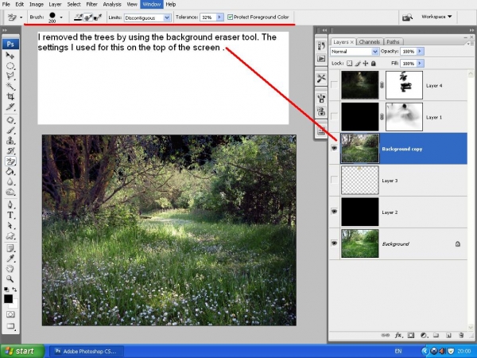Hide the Background copy layer
The image size is (477, 358).
[x=334, y=148]
